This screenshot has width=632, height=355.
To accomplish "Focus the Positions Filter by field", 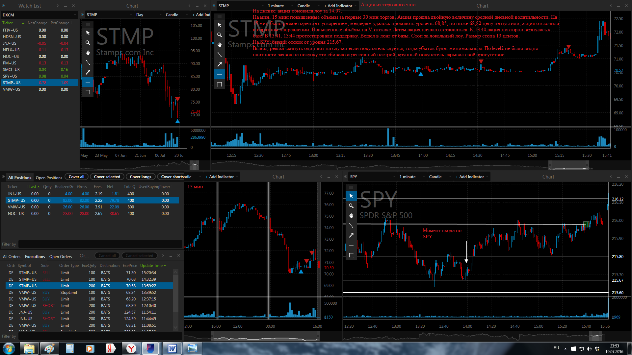I will tap(100, 244).
